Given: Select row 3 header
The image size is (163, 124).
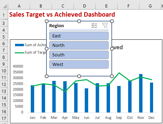Looking at the screenshot, I should pyautogui.click(x=4, y=23).
